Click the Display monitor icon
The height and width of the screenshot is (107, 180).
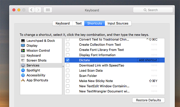23,46
